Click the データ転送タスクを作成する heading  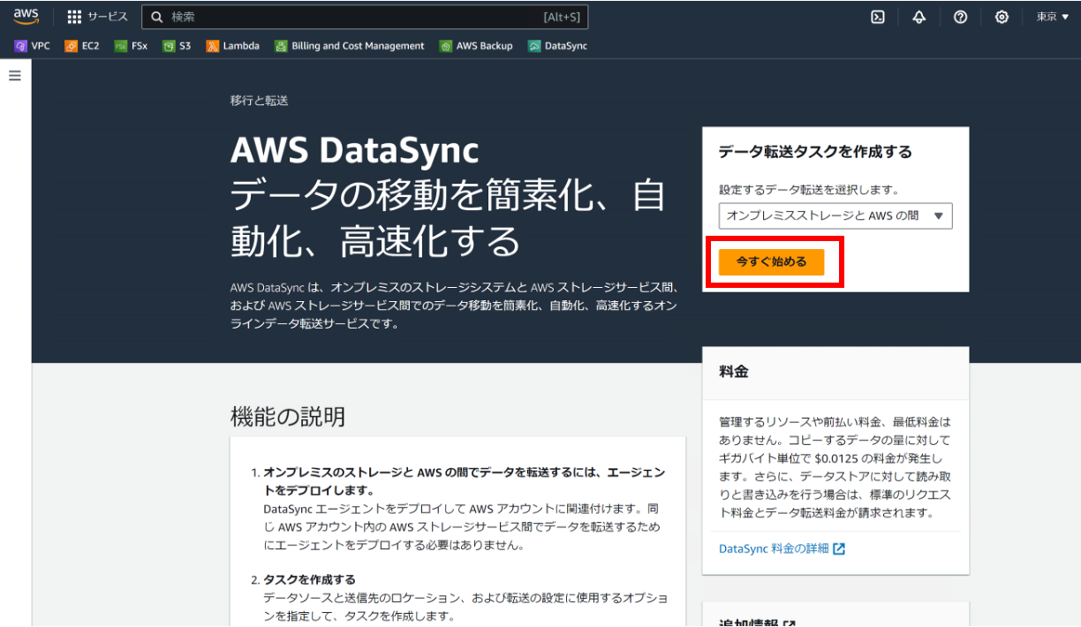pos(815,152)
